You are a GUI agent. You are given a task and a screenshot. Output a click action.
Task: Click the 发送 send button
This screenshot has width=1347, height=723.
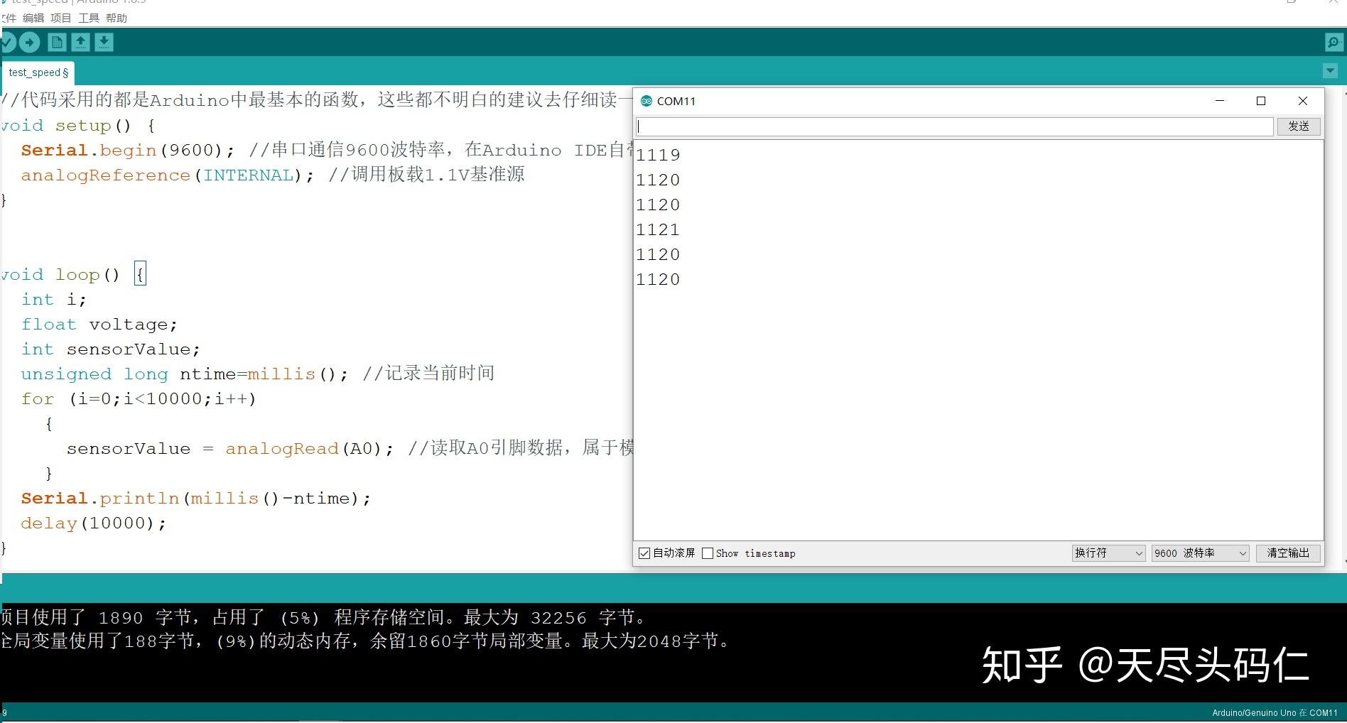click(1299, 126)
